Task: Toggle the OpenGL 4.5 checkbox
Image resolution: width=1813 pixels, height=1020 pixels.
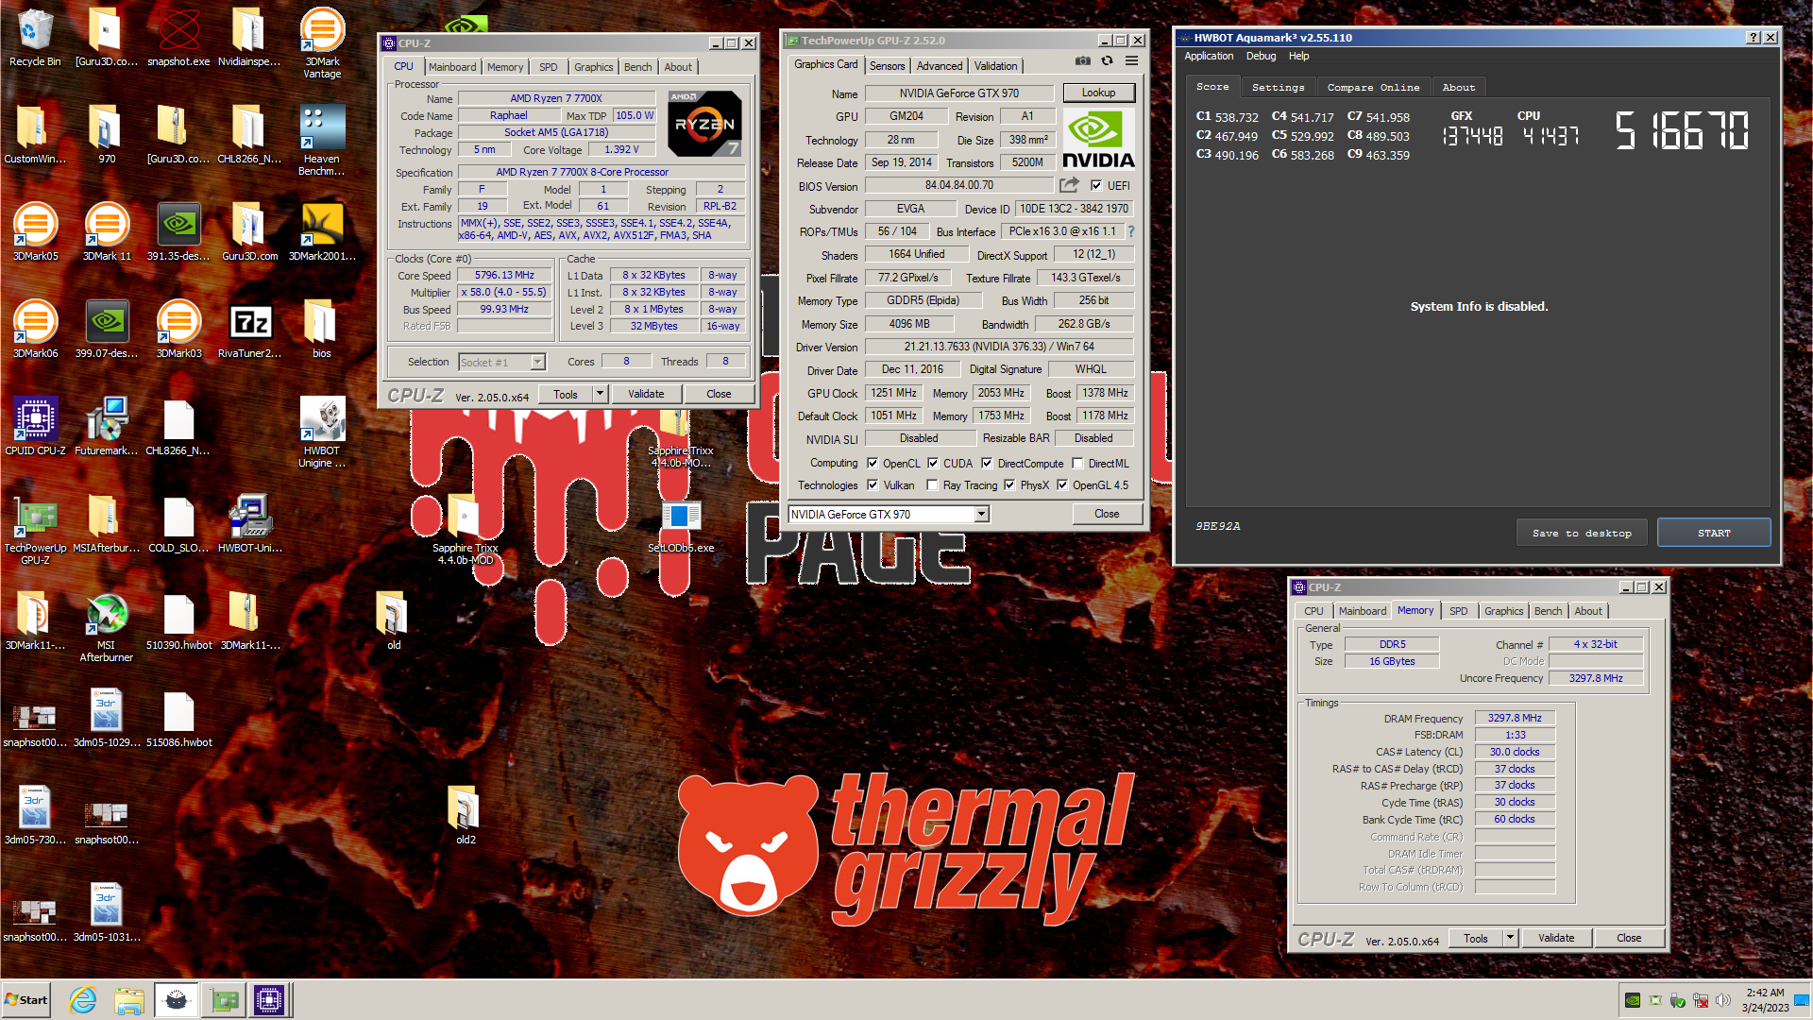Action: point(1062,484)
